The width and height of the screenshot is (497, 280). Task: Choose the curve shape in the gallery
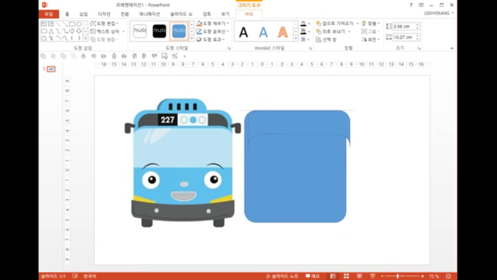[65, 38]
